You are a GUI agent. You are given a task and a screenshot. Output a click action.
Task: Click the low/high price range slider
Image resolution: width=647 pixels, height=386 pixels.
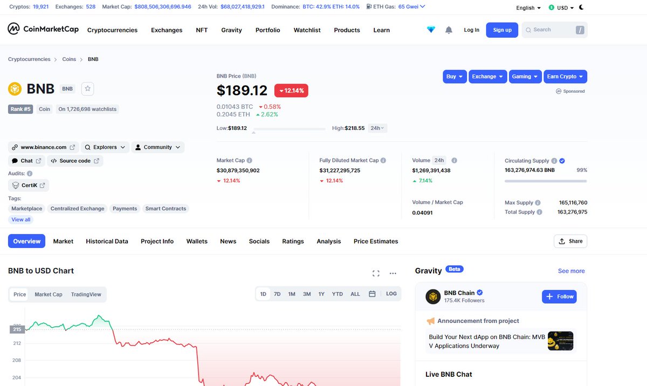pos(289,129)
